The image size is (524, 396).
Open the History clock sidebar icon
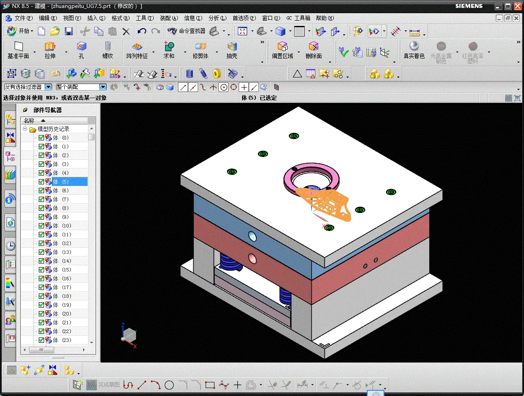(11, 246)
